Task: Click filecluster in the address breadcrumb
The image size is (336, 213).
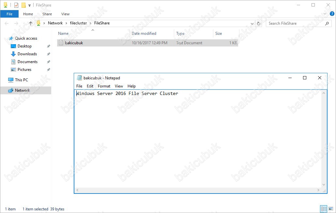Action: pyautogui.click(x=78, y=23)
